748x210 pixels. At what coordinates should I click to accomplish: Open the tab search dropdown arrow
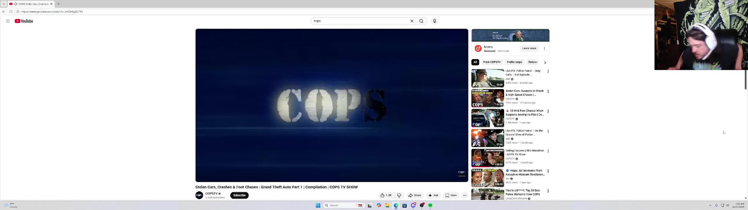click(4, 4)
